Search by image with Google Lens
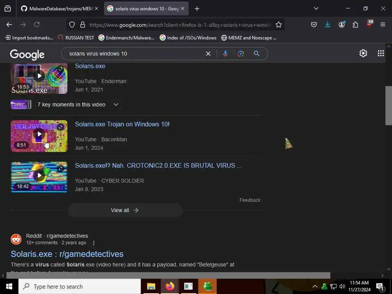Image resolution: width=392 pixels, height=294 pixels. click(241, 54)
